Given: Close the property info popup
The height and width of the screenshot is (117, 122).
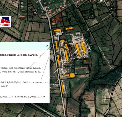Looking at the screenshot, I should point(47,46).
